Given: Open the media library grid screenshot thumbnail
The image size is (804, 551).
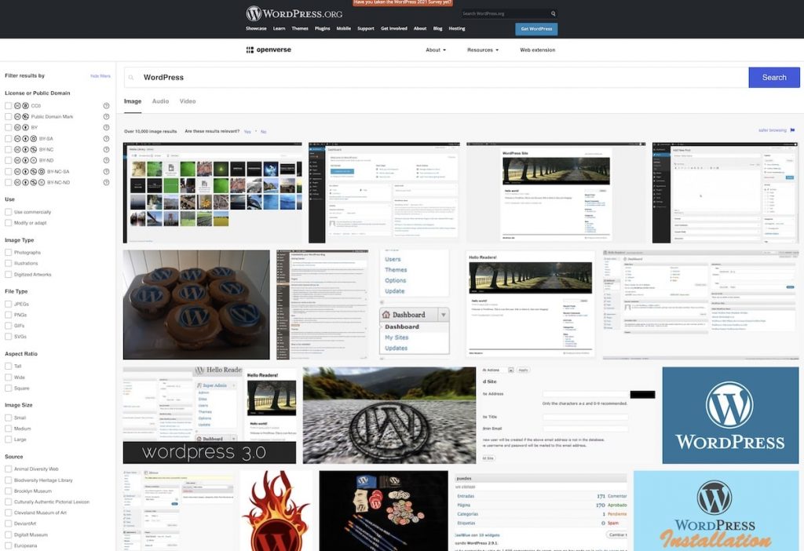Looking at the screenshot, I should (x=212, y=193).
